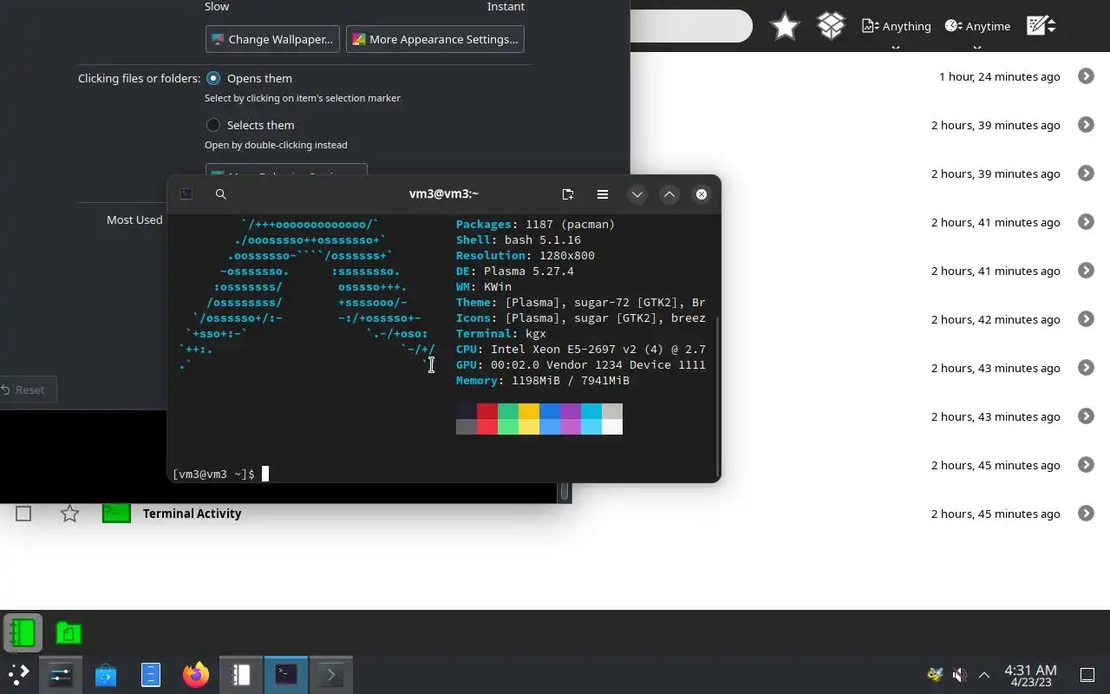The image size is (1110, 694).
Task: Show hidden system tray icons
Action: (984, 674)
